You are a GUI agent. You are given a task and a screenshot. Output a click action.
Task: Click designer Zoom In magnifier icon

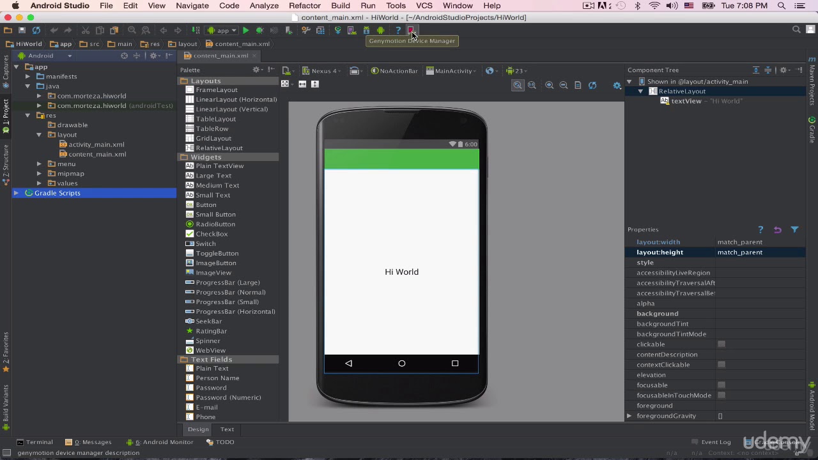click(x=549, y=85)
